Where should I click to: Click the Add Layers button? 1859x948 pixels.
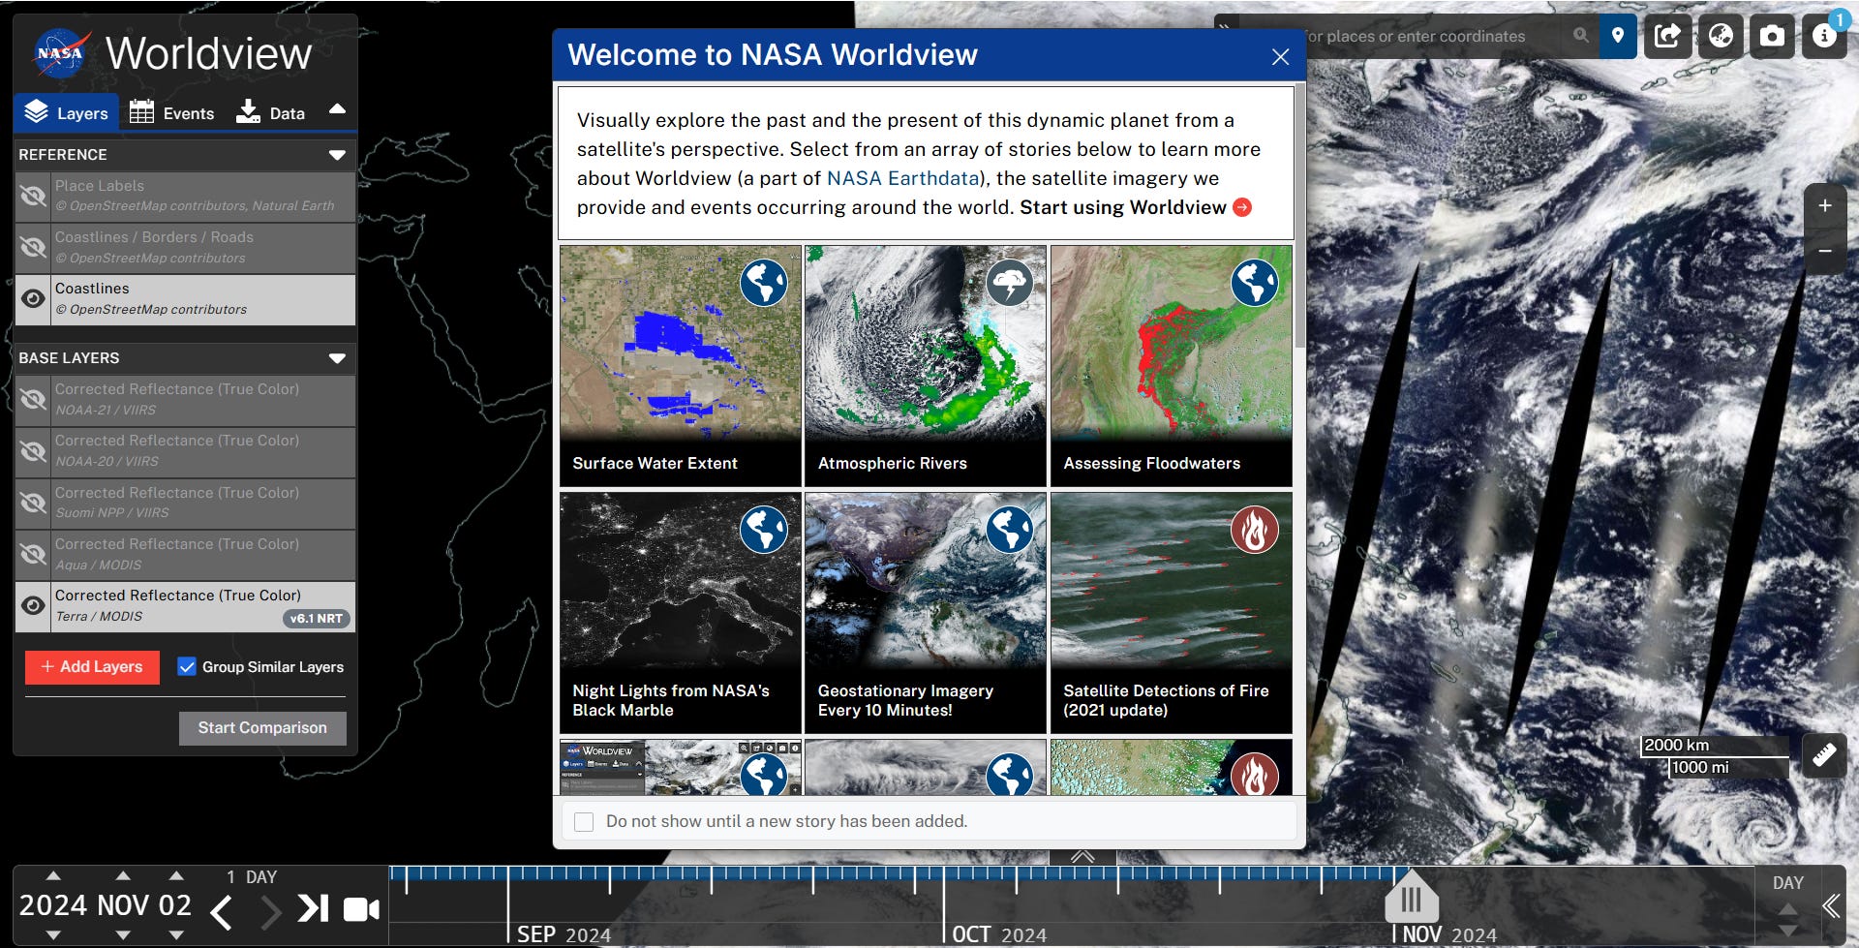point(92,667)
